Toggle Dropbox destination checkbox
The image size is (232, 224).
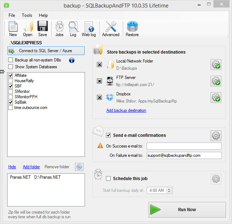(100, 98)
